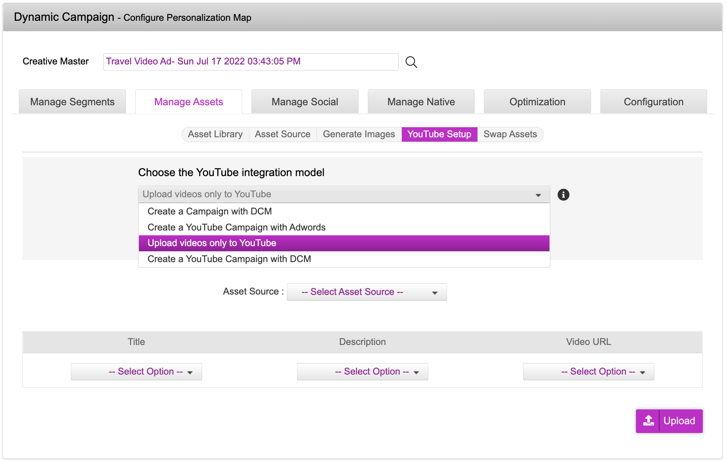This screenshot has height=461, width=726.
Task: Open the Manage Social tab
Action: tap(305, 102)
